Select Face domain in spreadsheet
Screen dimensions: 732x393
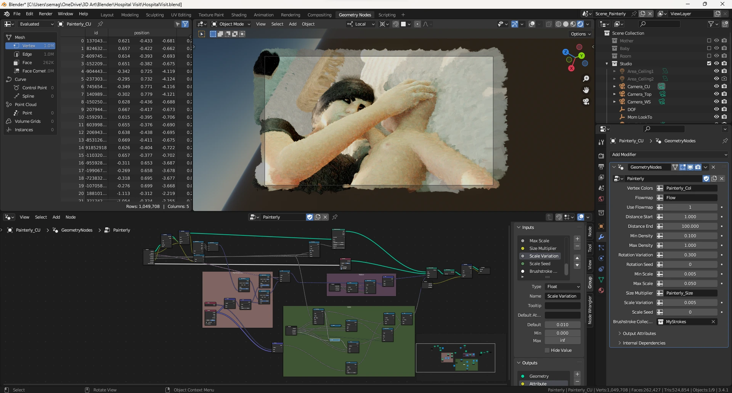point(27,63)
